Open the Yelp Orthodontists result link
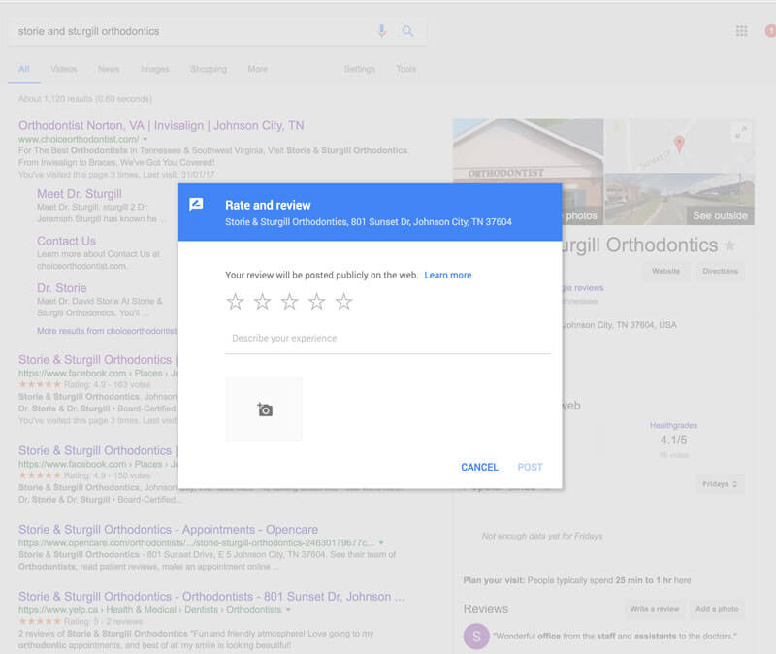Image resolution: width=776 pixels, height=654 pixels. point(211,597)
